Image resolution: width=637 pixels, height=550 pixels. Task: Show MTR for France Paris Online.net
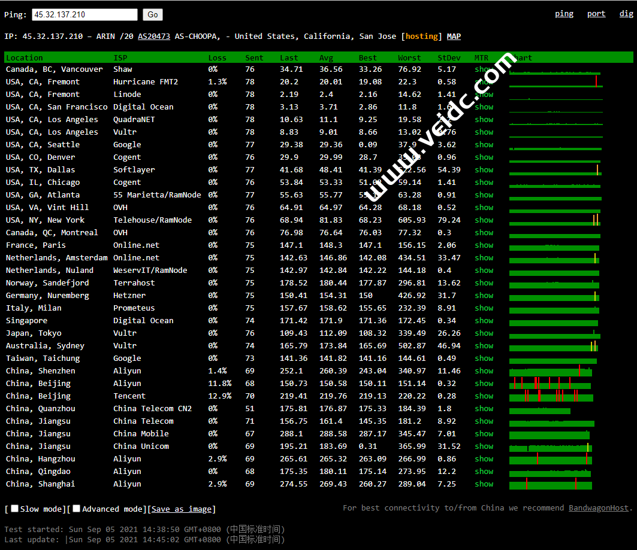click(x=484, y=245)
